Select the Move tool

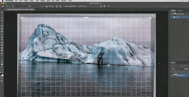click(2, 12)
